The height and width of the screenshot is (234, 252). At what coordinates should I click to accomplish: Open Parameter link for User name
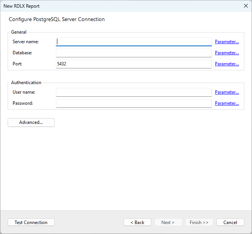227,92
